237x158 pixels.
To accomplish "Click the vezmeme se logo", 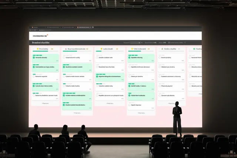I will pos(37,36).
